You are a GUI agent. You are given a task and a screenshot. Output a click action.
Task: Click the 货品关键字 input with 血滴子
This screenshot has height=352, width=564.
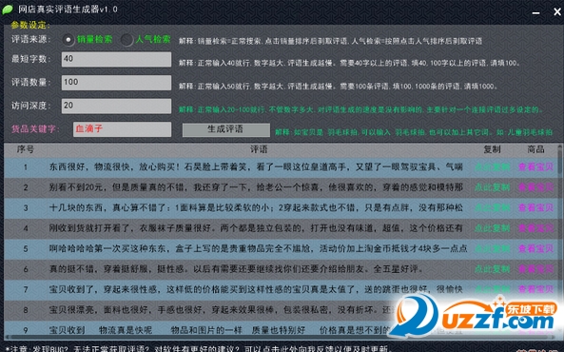(x=122, y=129)
